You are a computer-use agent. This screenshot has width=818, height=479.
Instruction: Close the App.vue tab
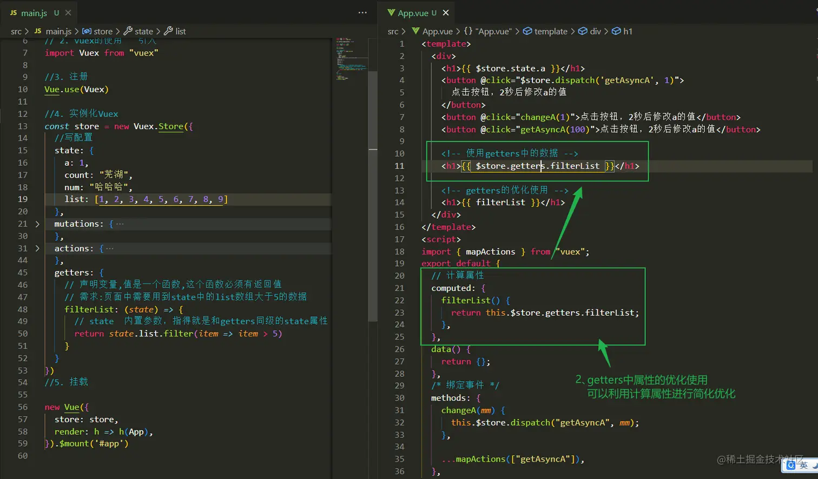(446, 13)
